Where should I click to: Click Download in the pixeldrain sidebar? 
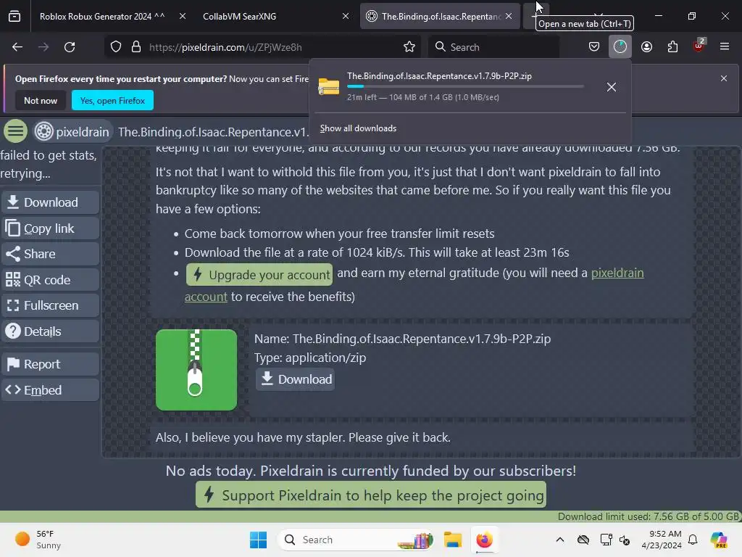(50, 202)
